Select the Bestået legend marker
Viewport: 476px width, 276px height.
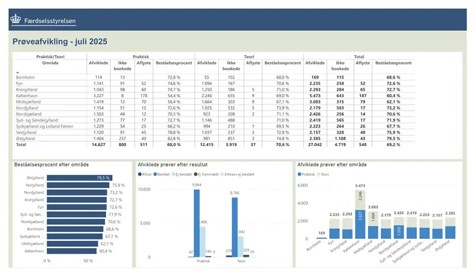point(156,175)
